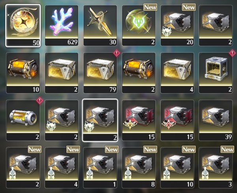Viewport: 237px width, 193px height.
Task: Click the white cube container item
Action: (216, 73)
